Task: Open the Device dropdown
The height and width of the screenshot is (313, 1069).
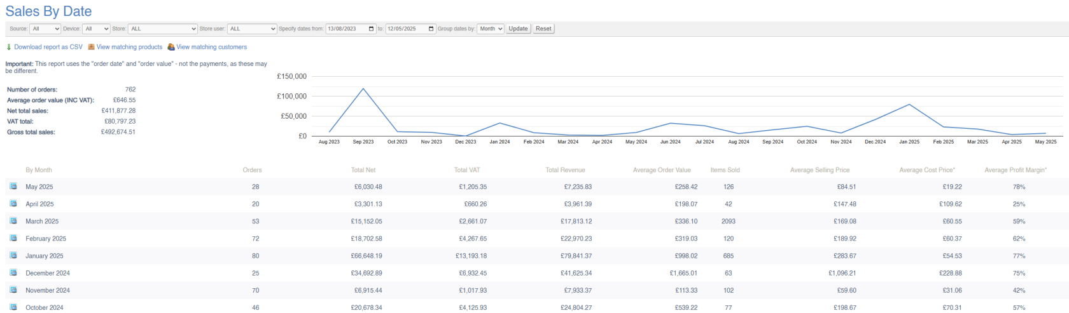Action: click(97, 29)
